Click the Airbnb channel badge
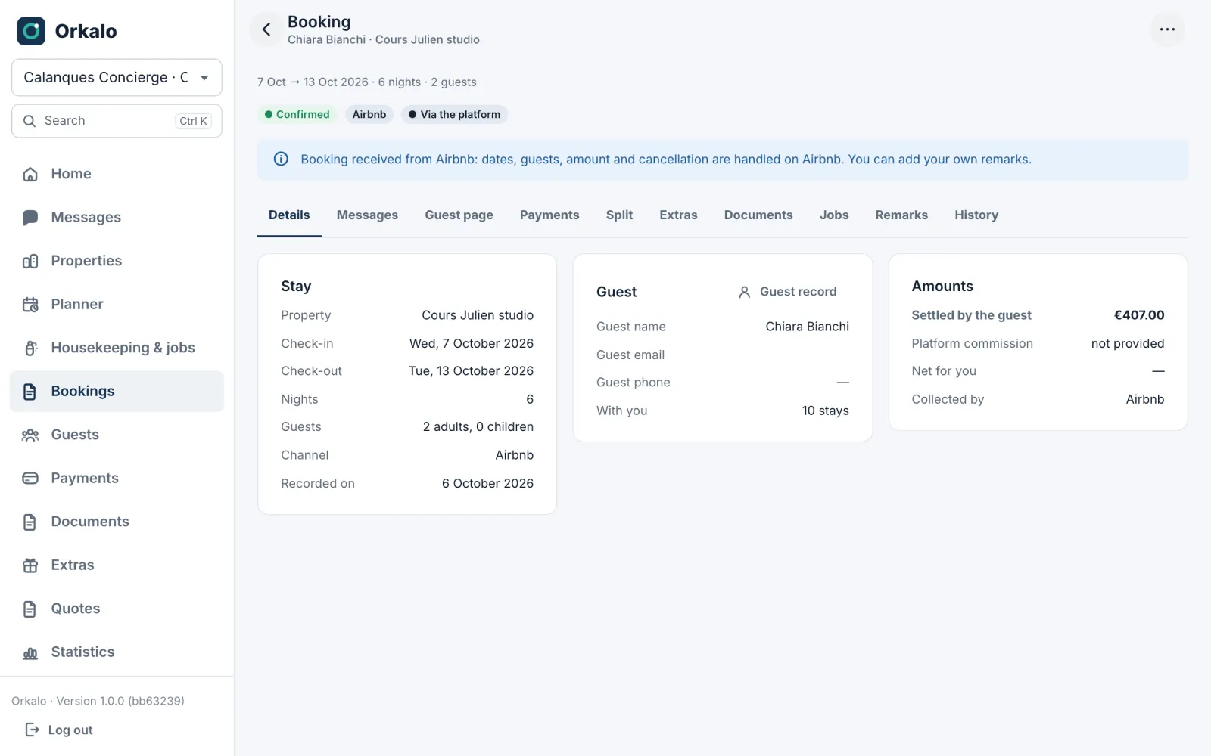This screenshot has width=1211, height=756. [369, 115]
